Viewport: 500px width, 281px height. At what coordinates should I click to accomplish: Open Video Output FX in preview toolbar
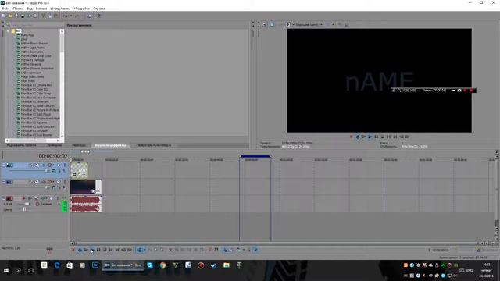click(280, 24)
